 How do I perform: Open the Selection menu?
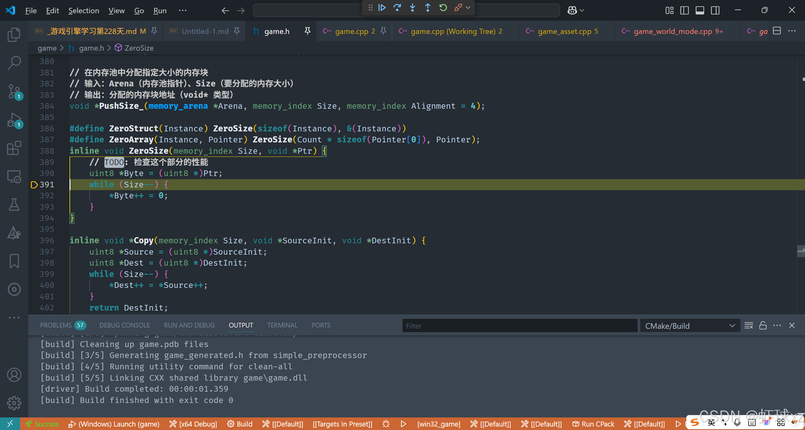[x=84, y=10]
